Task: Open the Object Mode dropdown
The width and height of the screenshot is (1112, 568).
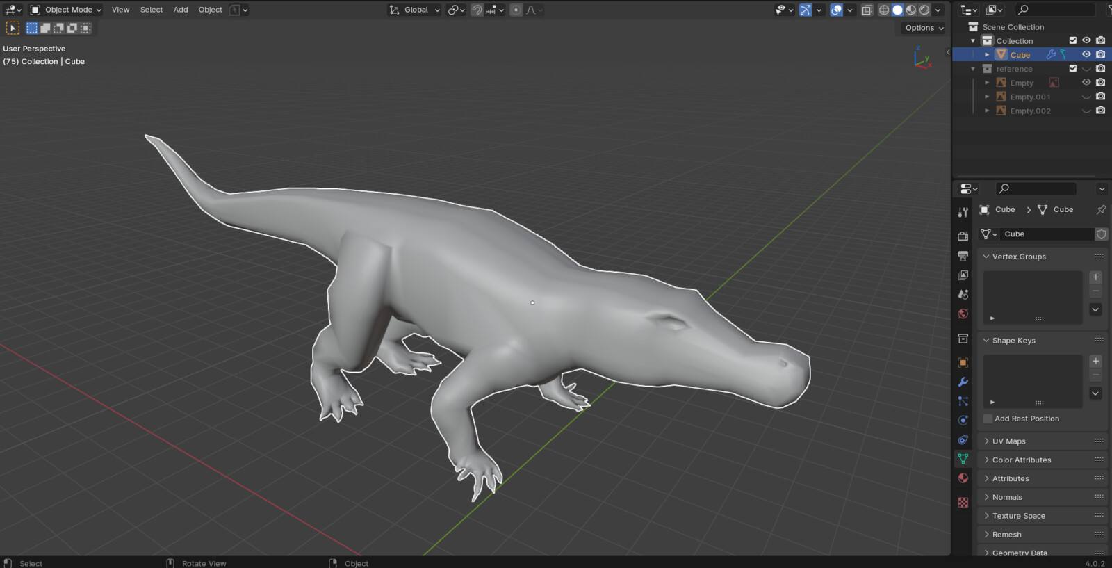Action: click(x=66, y=10)
